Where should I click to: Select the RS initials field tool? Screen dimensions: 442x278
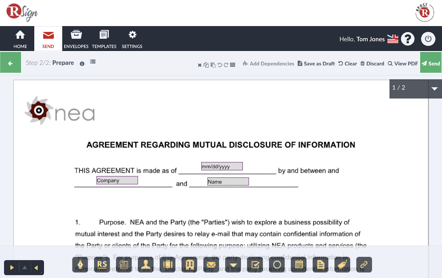coord(102,265)
